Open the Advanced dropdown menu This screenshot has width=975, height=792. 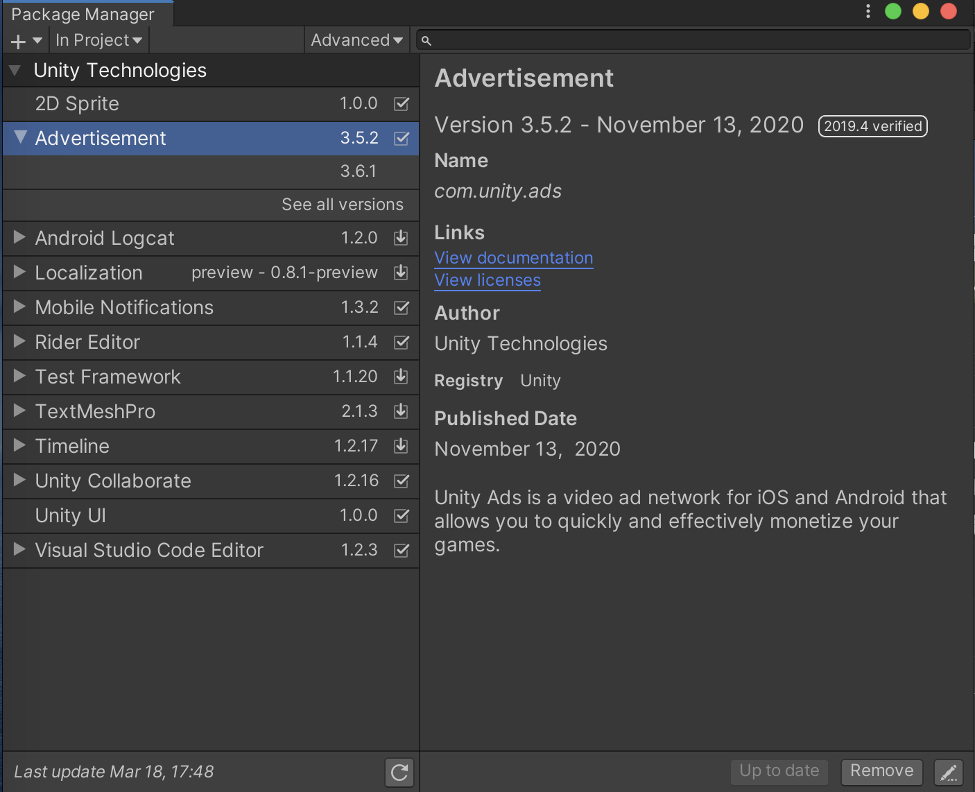tap(356, 40)
